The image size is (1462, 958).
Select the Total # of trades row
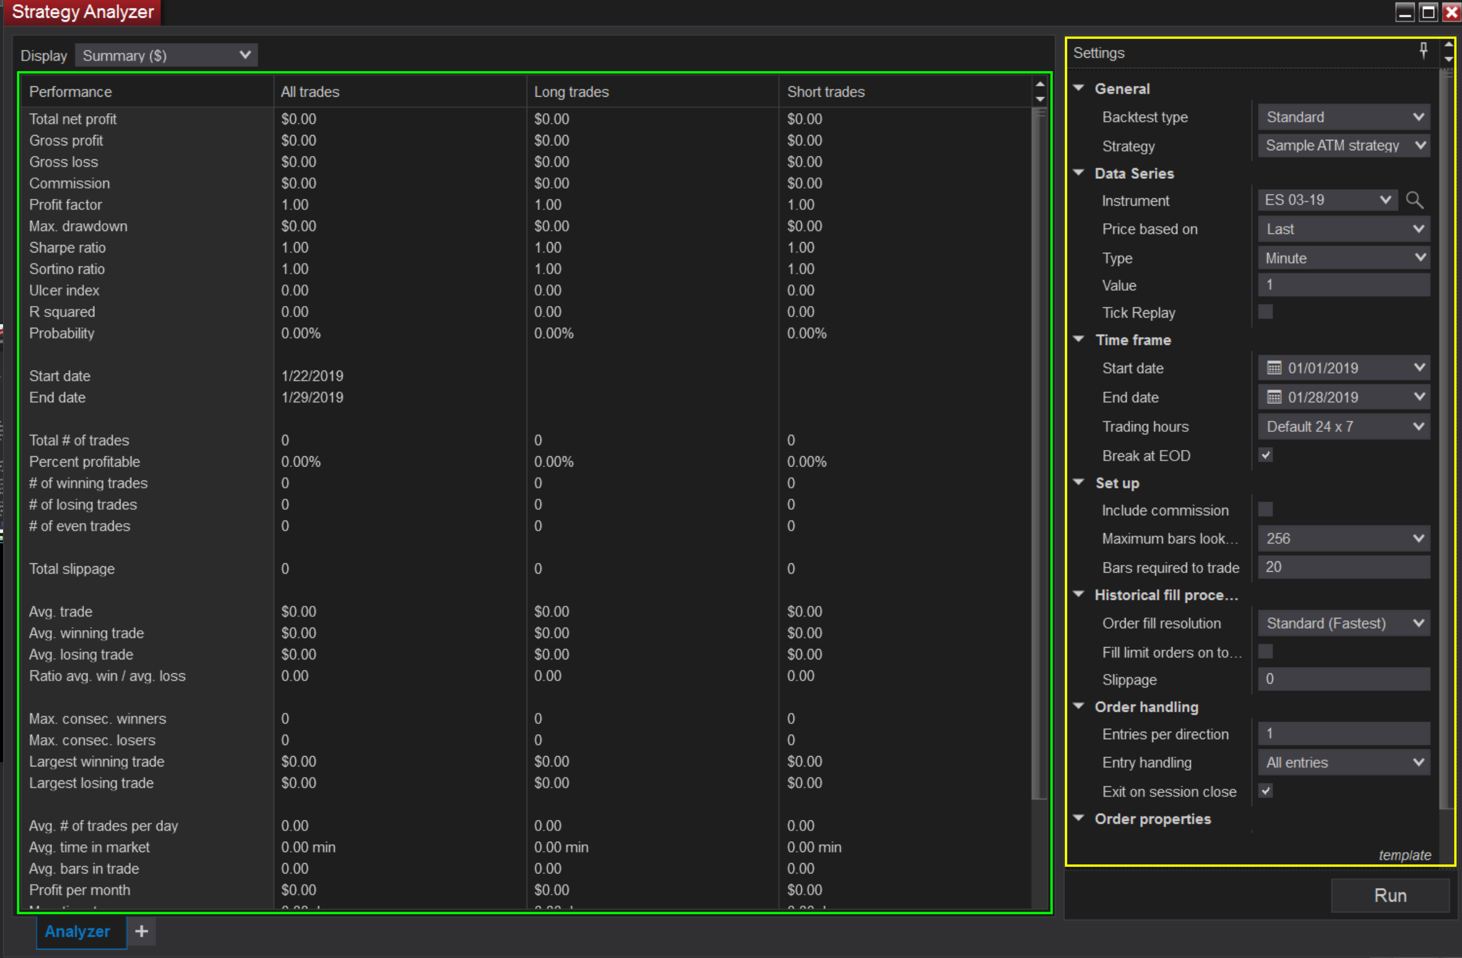[x=527, y=440]
